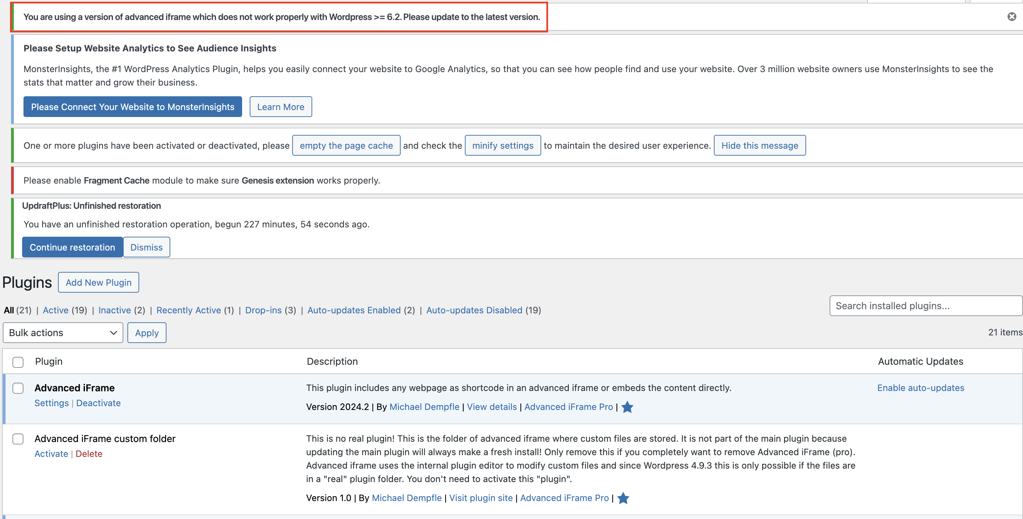Viewport: 1023px width, 519px height.
Task: Click Please Connect Your Website to MonsterInsights
Action: click(x=133, y=107)
